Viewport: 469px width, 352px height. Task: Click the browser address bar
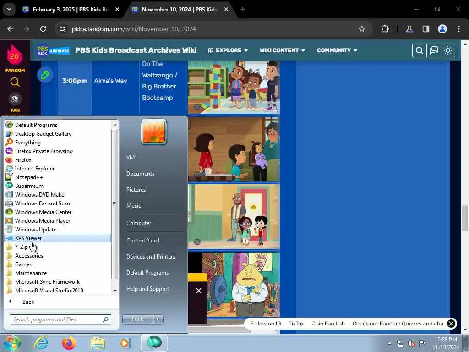coord(209,29)
